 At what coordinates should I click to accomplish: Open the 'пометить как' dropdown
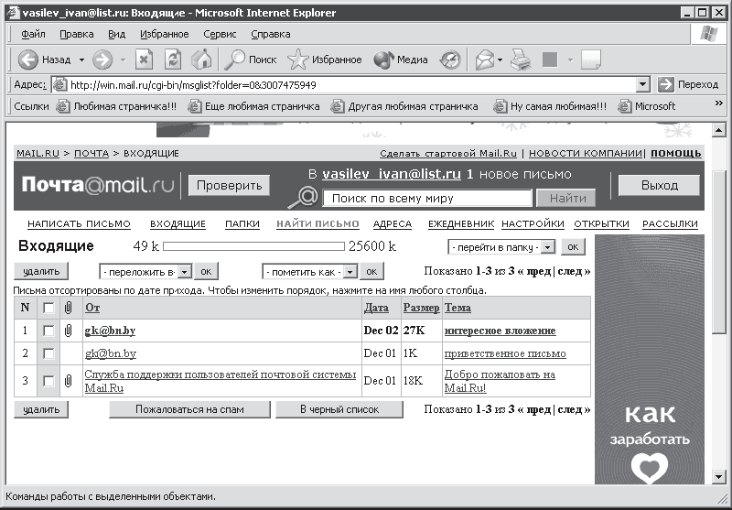348,272
